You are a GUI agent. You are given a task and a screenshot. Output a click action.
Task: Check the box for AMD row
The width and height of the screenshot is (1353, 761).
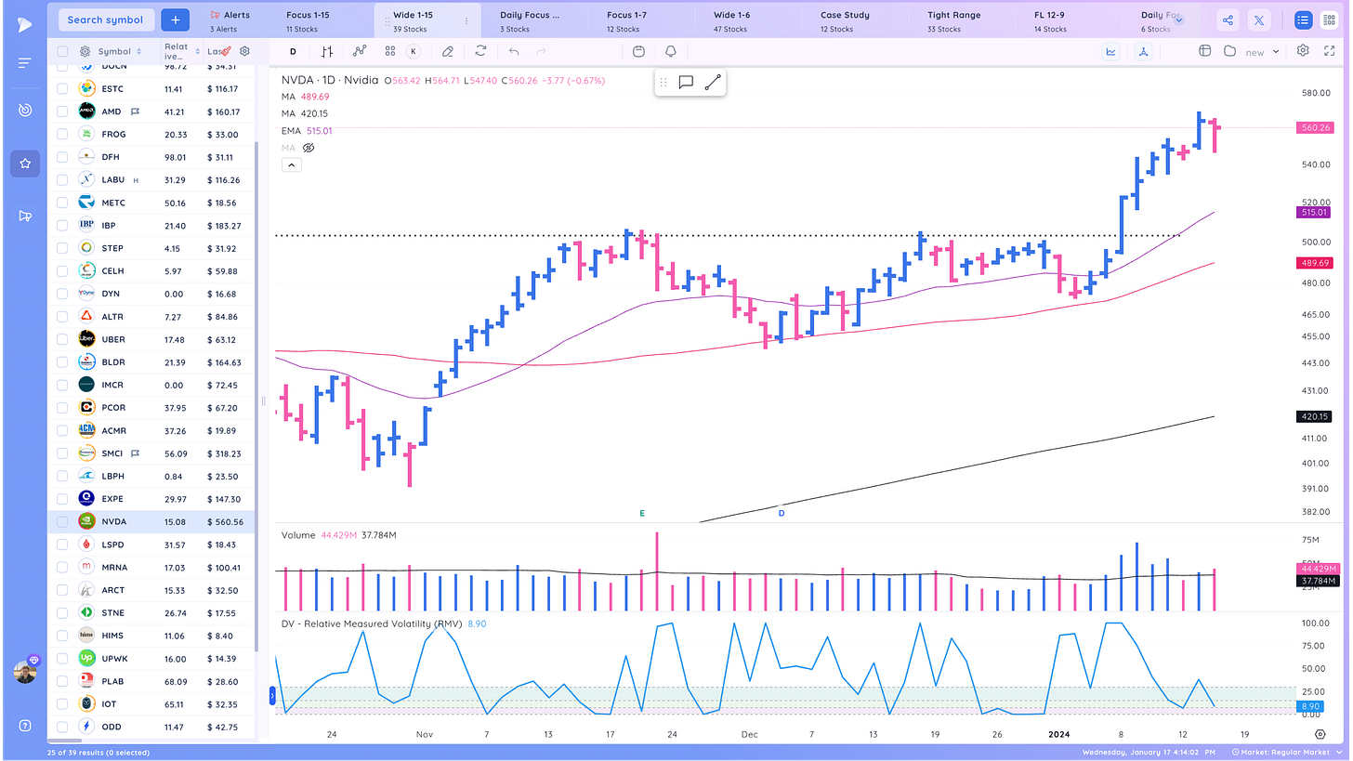point(62,112)
